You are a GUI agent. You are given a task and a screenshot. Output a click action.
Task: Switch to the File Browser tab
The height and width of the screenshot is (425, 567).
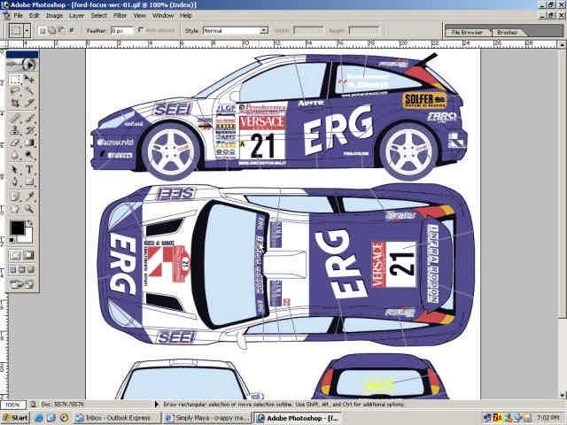pyautogui.click(x=467, y=32)
